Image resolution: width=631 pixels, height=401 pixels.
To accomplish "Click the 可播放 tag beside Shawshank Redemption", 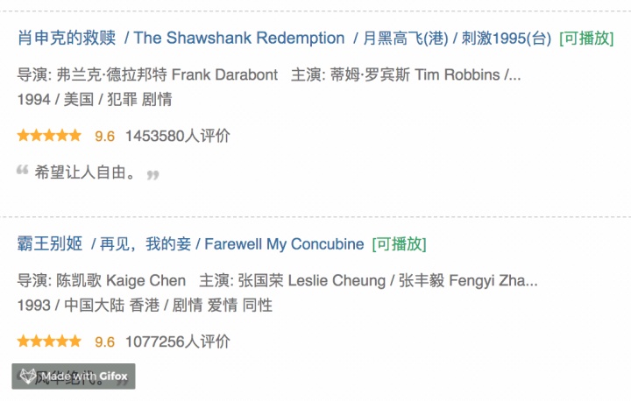I will point(586,39).
